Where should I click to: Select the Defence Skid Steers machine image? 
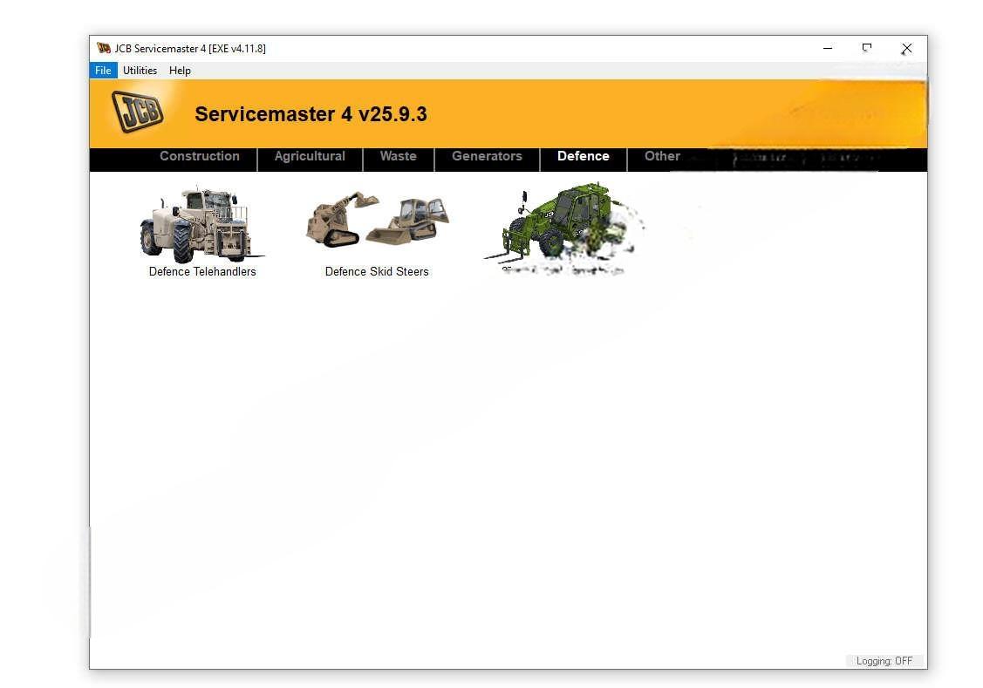377,220
